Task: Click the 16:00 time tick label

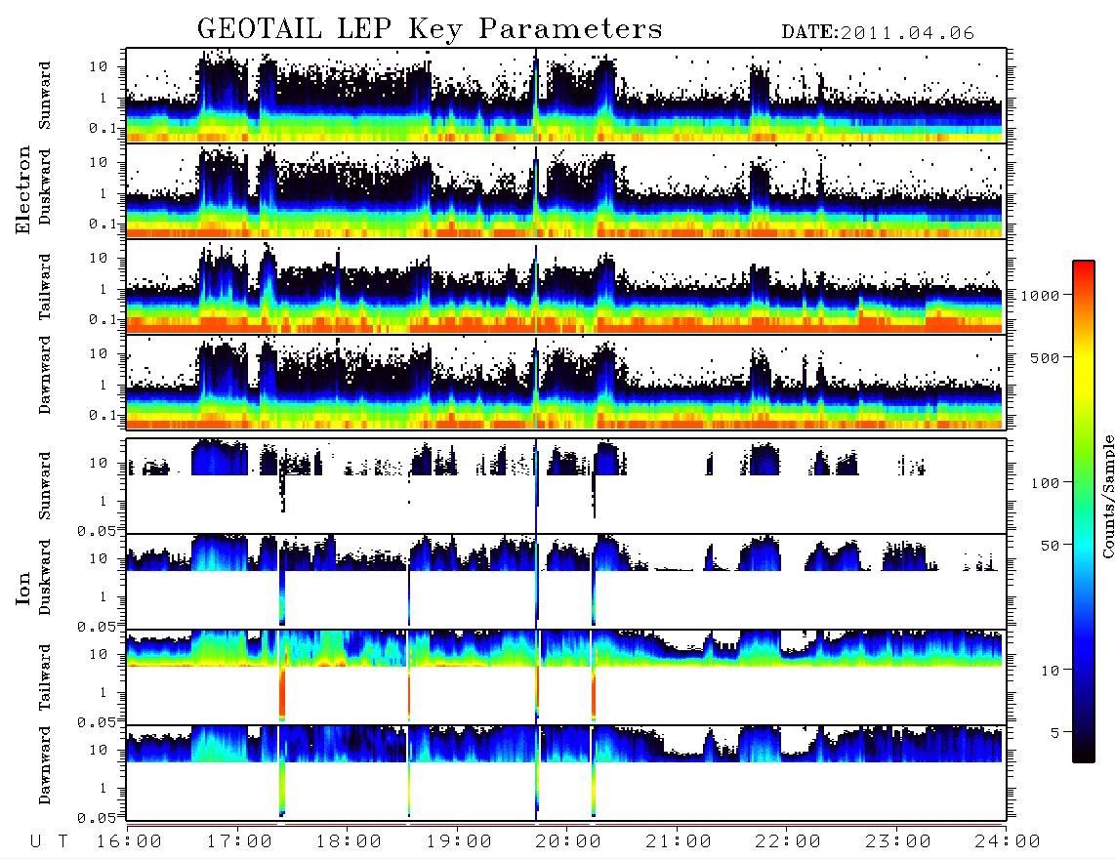Action: (130, 841)
